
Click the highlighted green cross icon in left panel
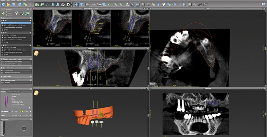tap(27, 13)
